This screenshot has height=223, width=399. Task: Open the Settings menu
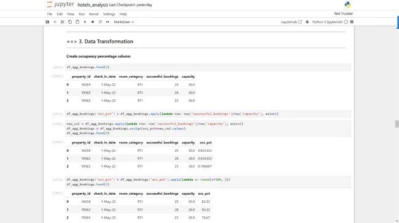pyautogui.click(x=109, y=14)
